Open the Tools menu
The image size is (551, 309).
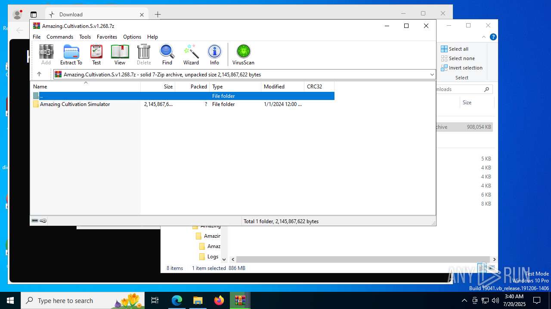click(85, 37)
